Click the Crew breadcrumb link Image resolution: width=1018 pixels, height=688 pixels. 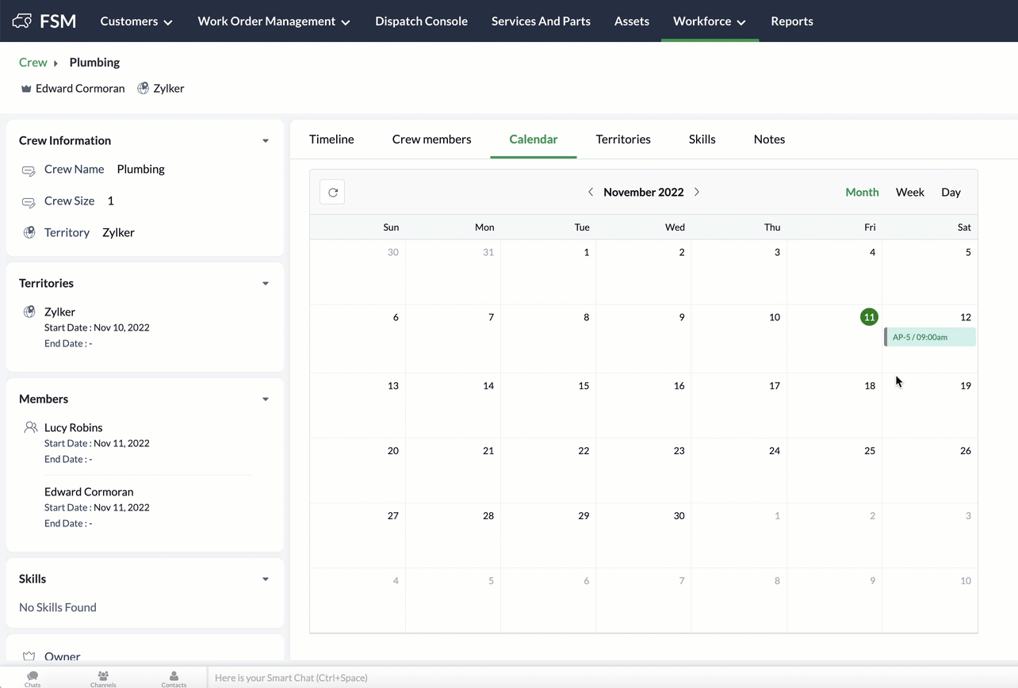pyautogui.click(x=33, y=63)
